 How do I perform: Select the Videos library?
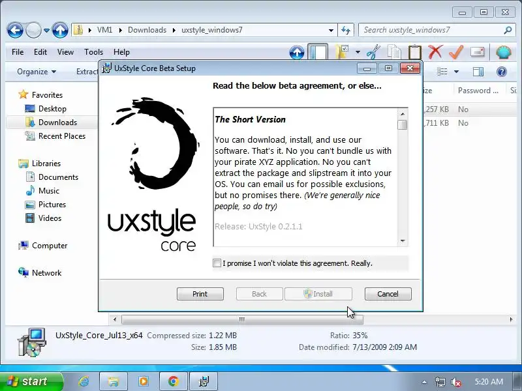click(x=50, y=218)
